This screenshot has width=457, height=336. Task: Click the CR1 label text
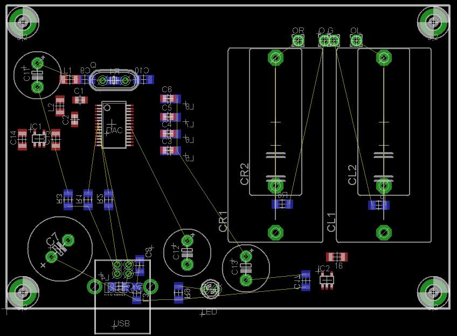point(223,222)
